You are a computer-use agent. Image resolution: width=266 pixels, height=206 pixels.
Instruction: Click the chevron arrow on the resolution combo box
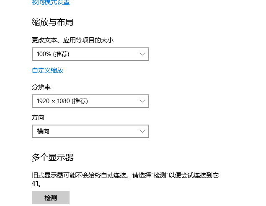(x=142, y=101)
